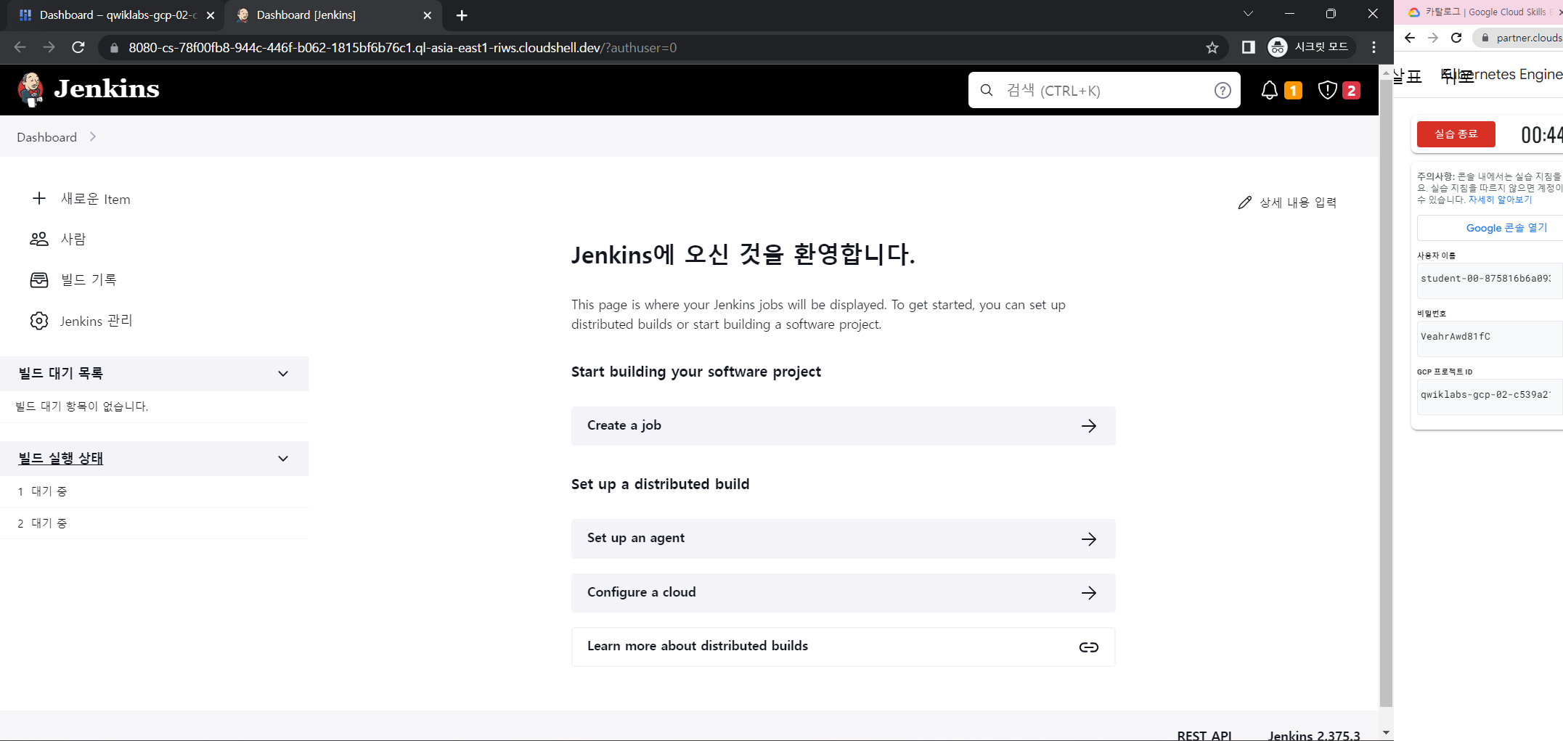The image size is (1563, 741).
Task: Go back in right browser window
Action: [x=1410, y=38]
